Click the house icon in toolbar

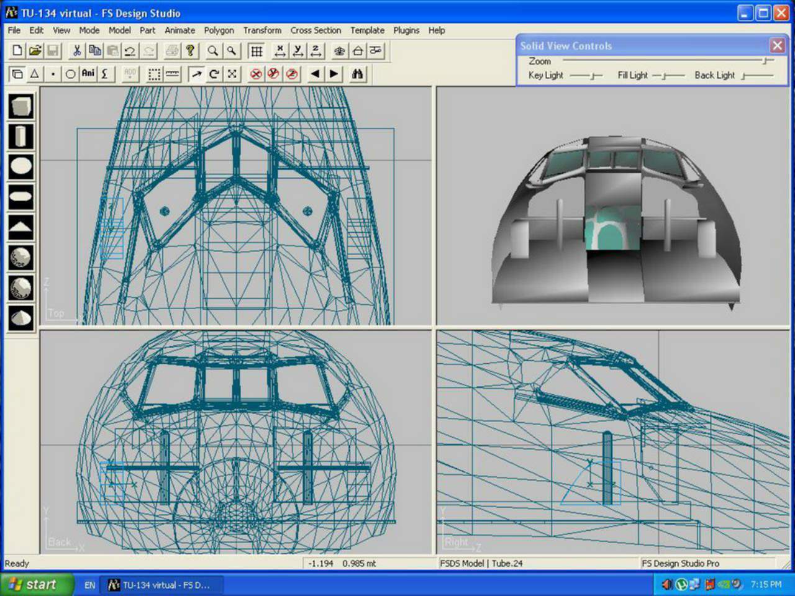[358, 51]
